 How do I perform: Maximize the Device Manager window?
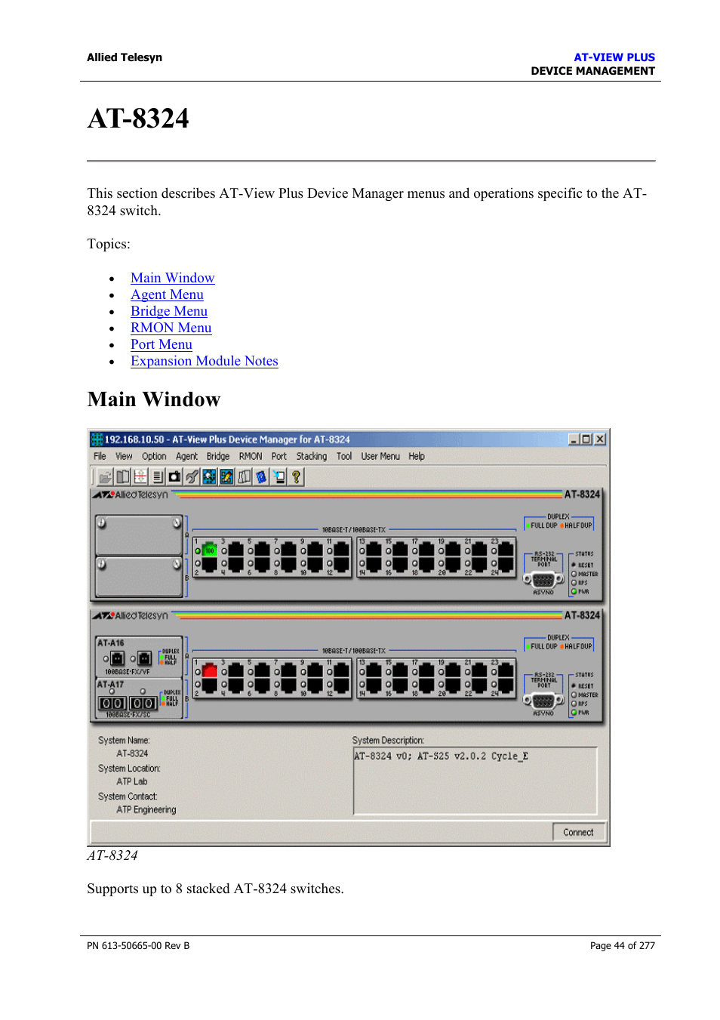pyautogui.click(x=586, y=439)
